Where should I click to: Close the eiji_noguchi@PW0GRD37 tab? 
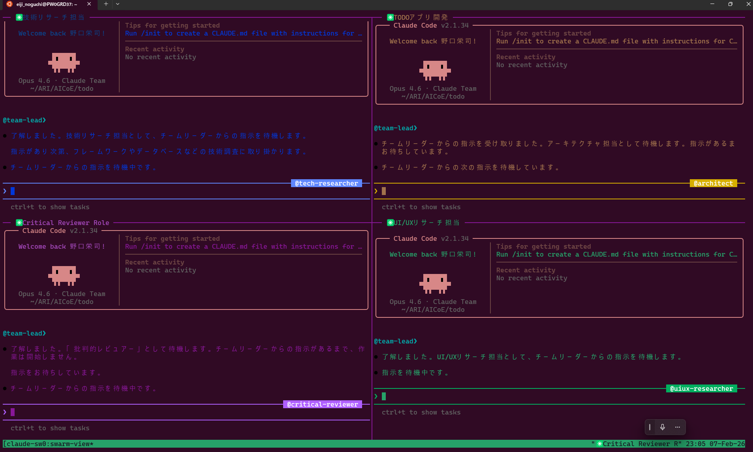tap(89, 4)
